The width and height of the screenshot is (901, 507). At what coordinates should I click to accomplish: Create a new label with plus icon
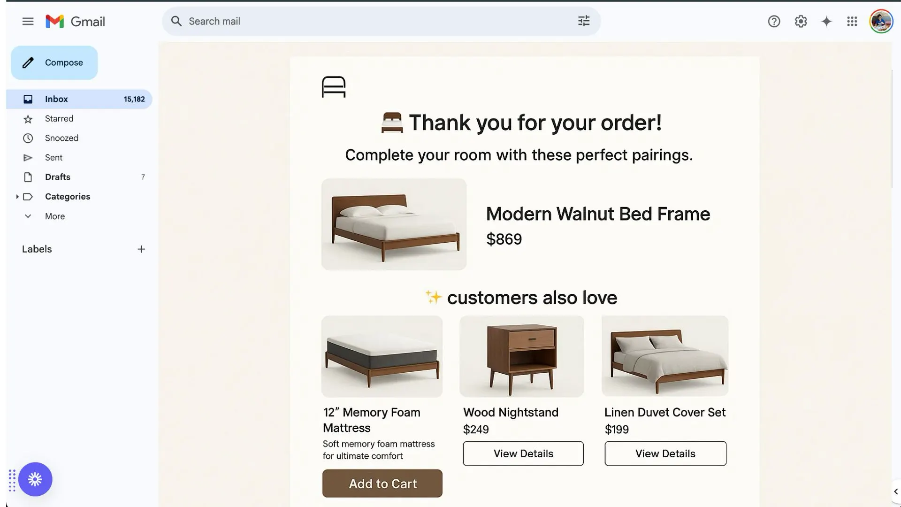(x=141, y=249)
